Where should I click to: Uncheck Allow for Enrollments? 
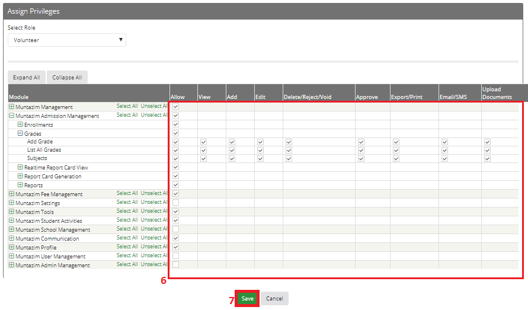[176, 124]
